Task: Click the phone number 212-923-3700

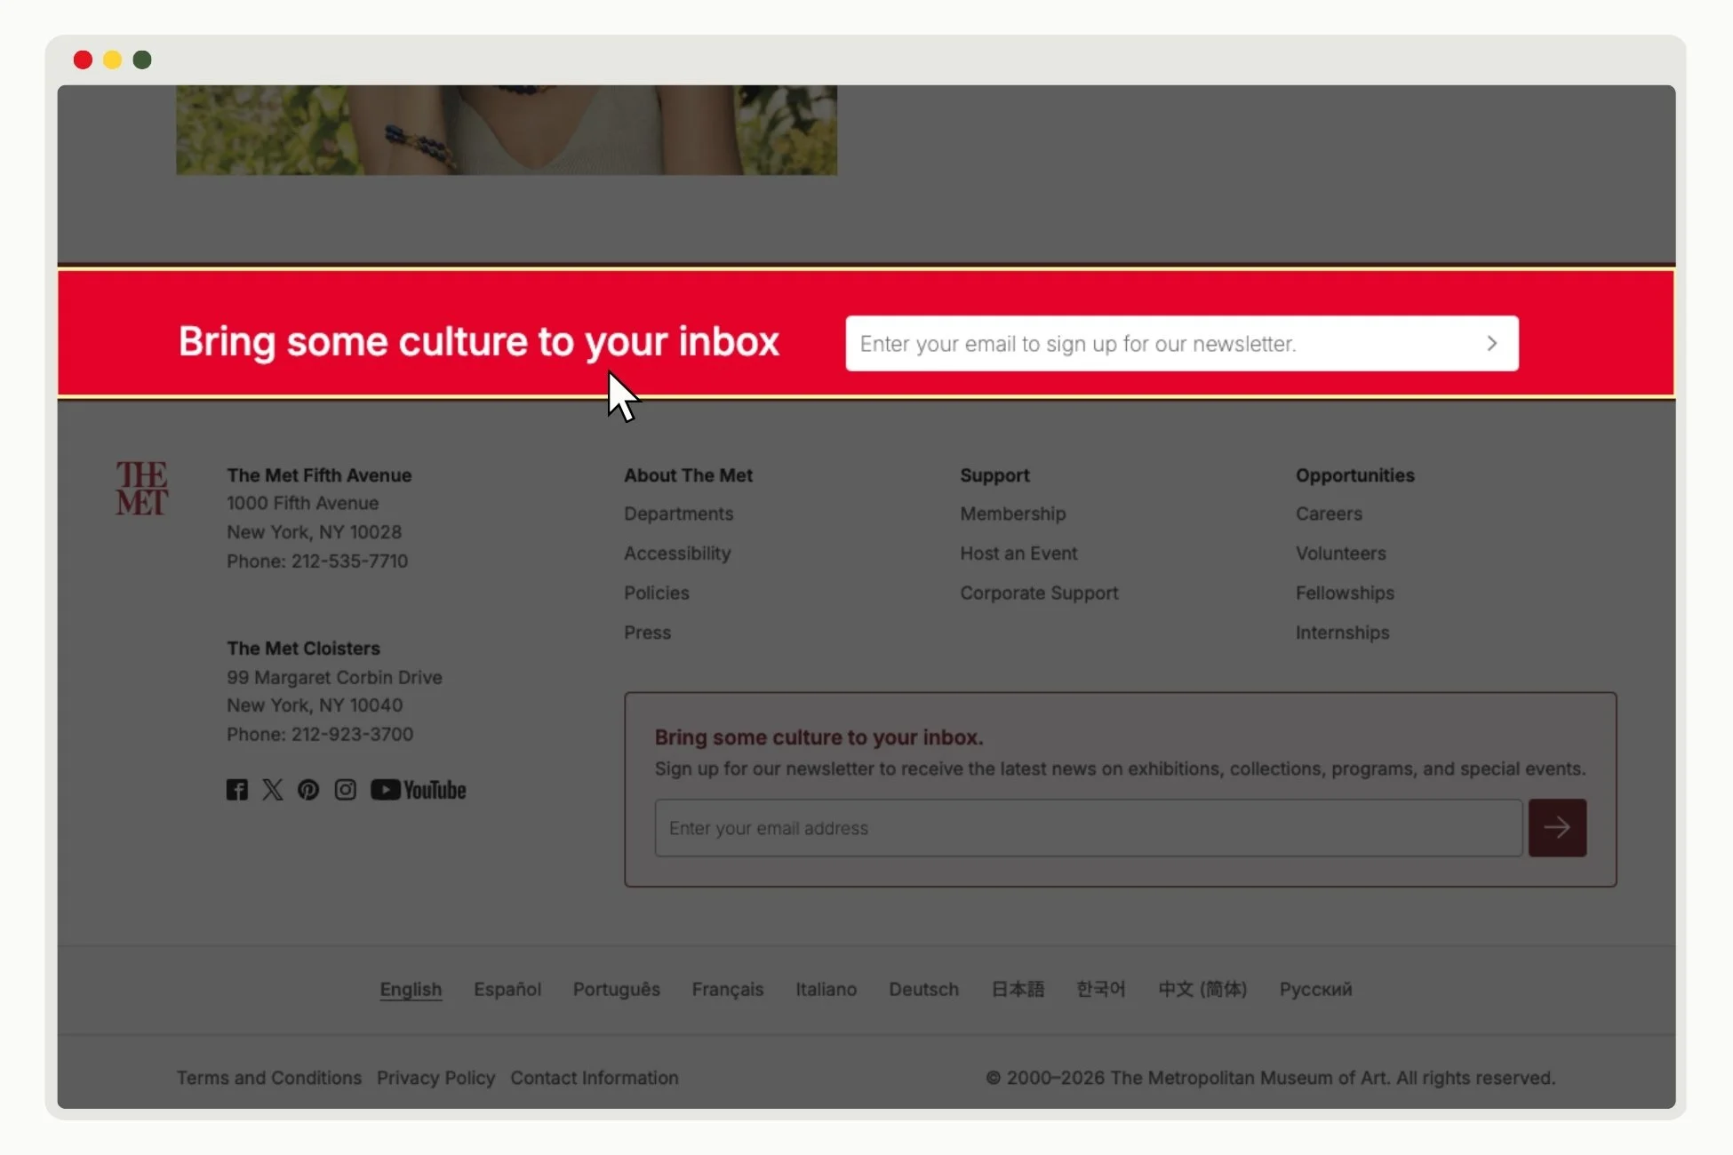Action: (352, 735)
